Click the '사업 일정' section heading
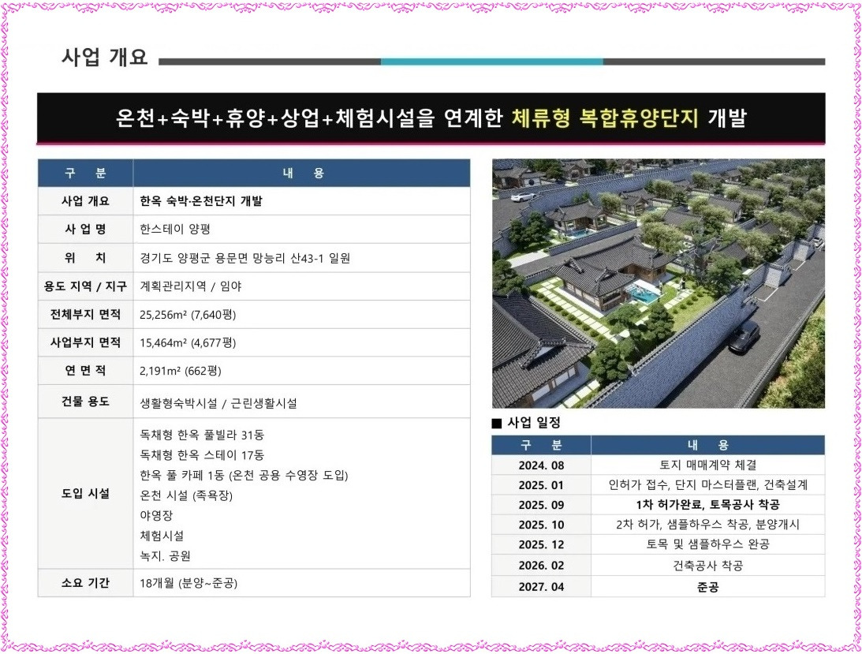 click(x=533, y=423)
